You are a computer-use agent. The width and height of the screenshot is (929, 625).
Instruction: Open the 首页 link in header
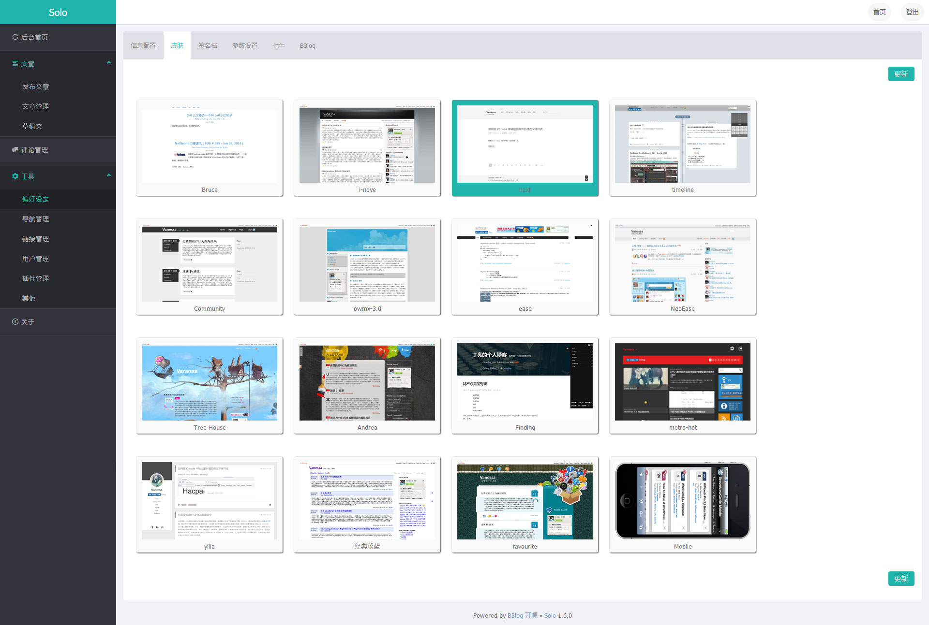[879, 12]
